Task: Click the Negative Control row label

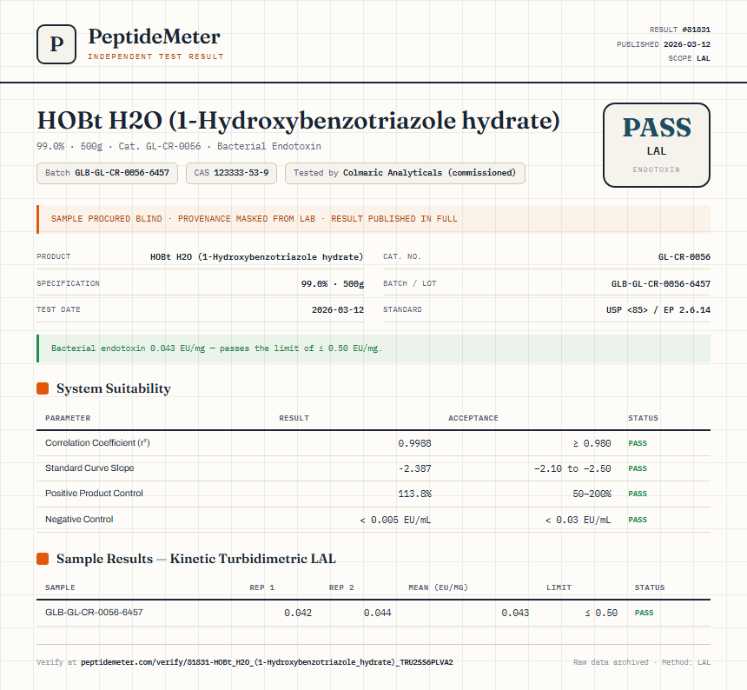Action: 79,519
